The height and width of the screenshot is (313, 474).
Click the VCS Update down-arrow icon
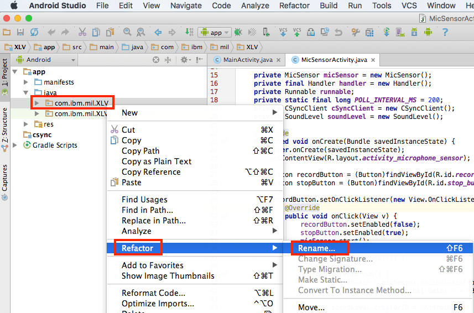(x=283, y=32)
